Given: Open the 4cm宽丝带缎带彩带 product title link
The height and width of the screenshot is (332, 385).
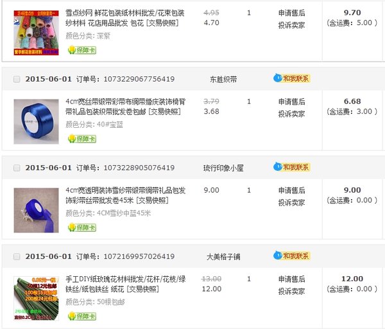Looking at the screenshot, I should (125, 107).
